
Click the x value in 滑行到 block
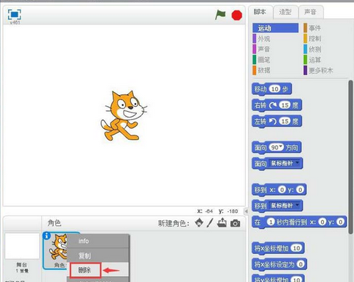click(322, 222)
